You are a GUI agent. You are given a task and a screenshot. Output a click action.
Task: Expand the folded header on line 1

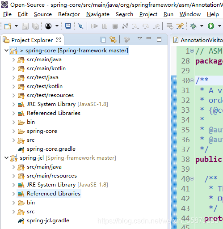192,51
